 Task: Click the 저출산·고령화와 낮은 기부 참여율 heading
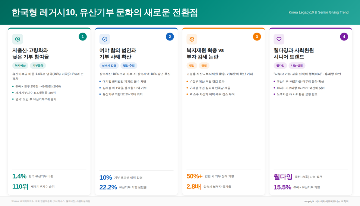31,53
